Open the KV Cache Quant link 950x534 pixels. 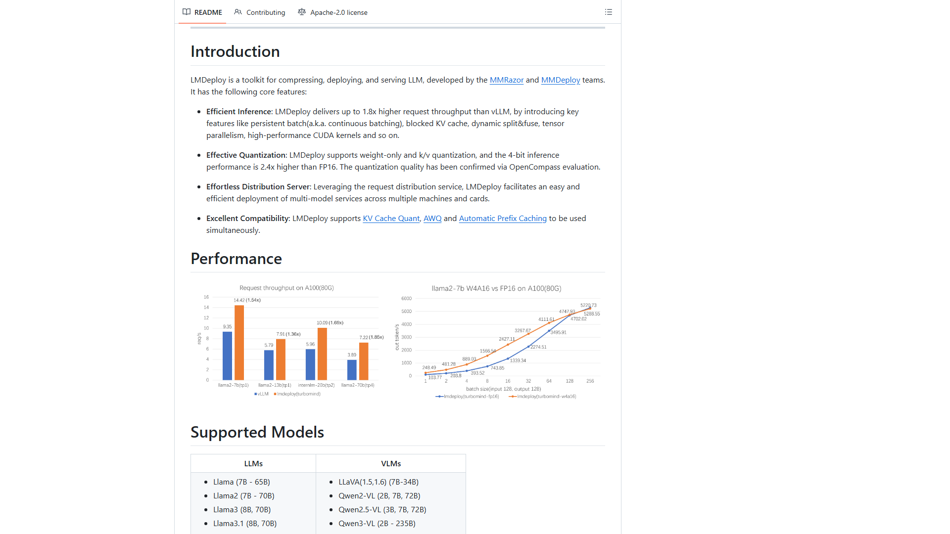coord(391,219)
